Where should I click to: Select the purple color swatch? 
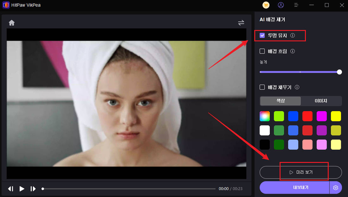click(x=322, y=130)
